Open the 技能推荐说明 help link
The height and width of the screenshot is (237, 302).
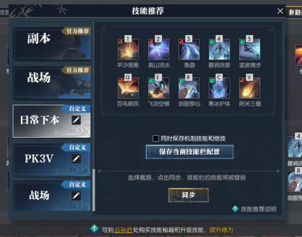(254, 209)
